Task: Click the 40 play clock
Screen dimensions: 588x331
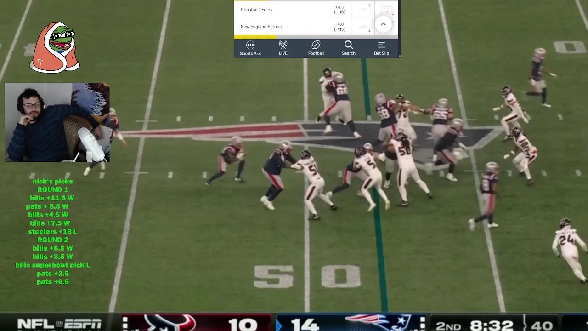Action: click(x=542, y=325)
